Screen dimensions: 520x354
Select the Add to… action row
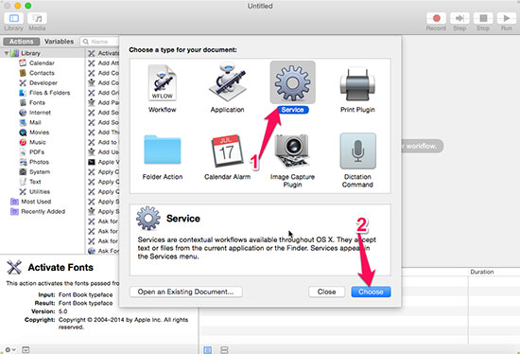click(x=103, y=142)
